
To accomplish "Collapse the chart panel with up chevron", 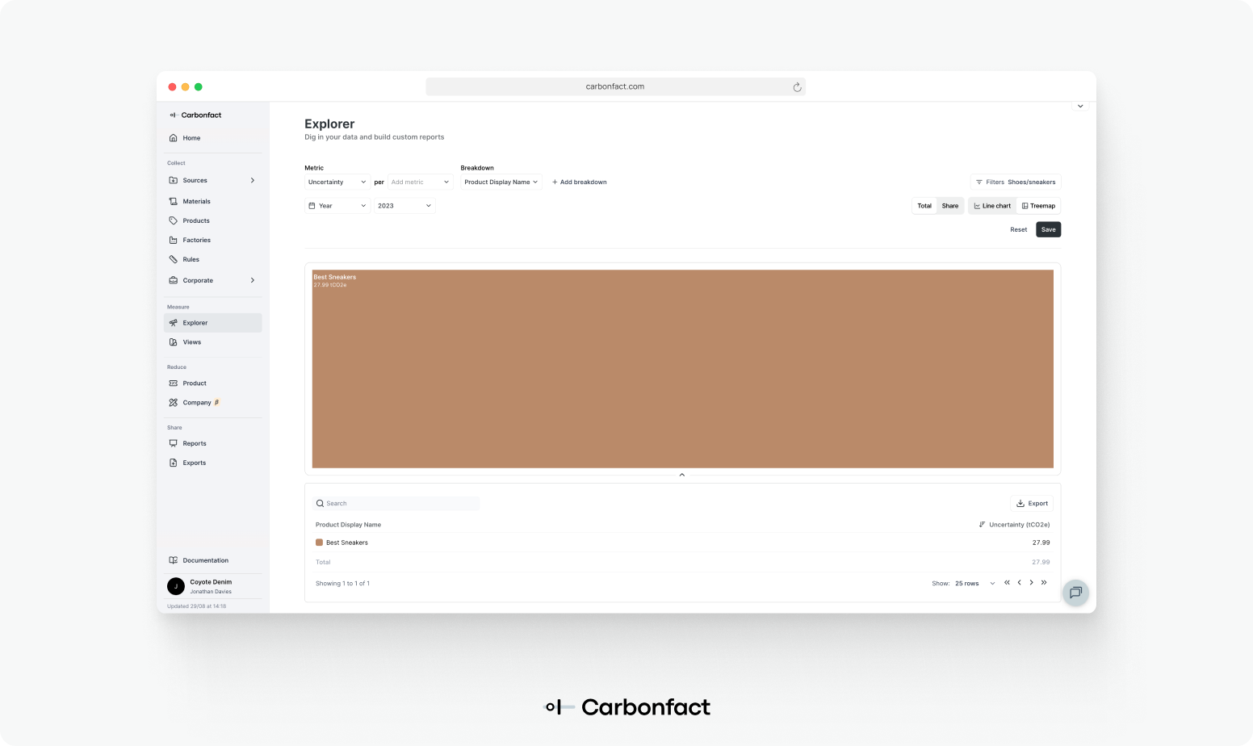I will click(x=682, y=475).
